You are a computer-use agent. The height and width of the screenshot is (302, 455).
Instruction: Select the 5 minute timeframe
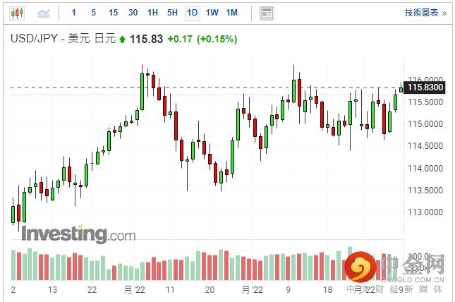(x=93, y=13)
